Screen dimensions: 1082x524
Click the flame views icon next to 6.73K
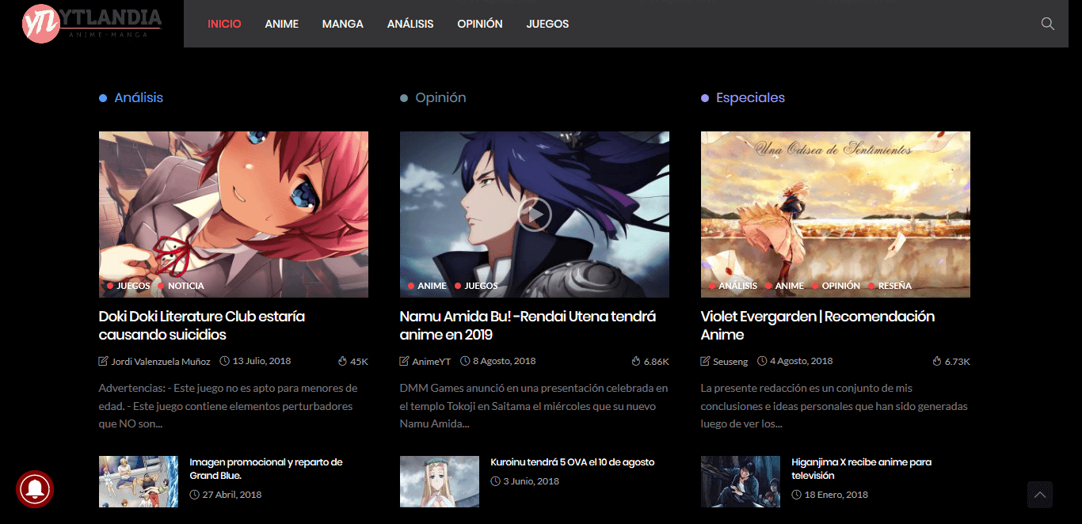pos(937,361)
